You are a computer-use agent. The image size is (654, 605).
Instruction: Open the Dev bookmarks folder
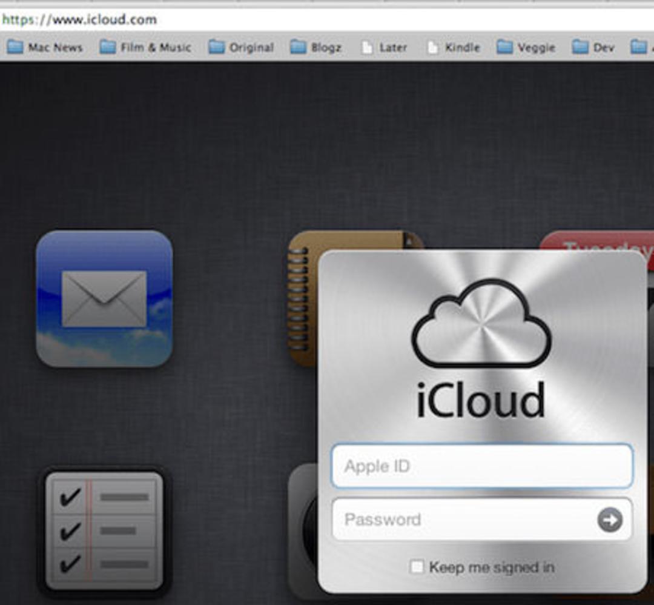[x=593, y=47]
